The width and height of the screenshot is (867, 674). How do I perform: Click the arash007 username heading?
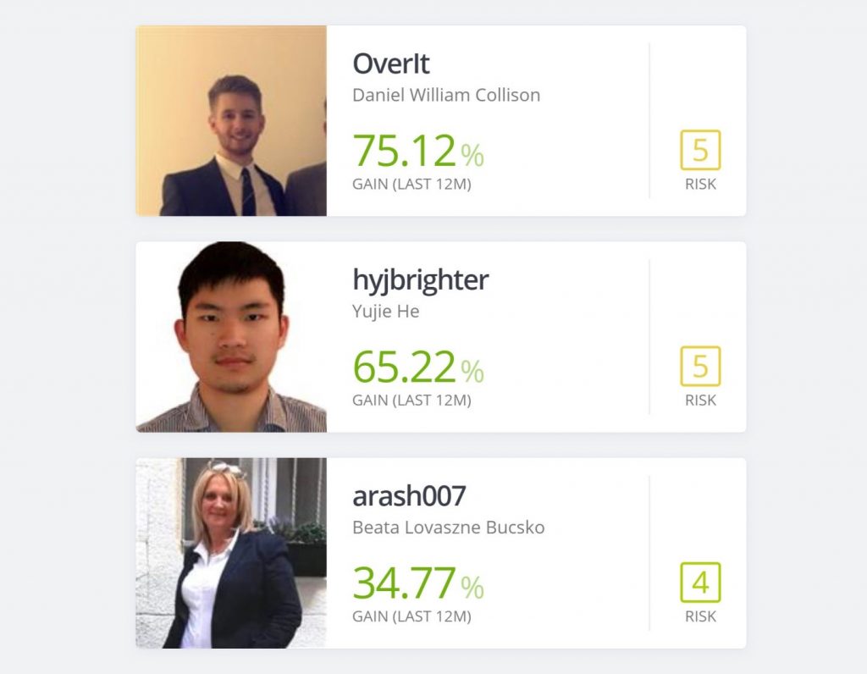(x=409, y=496)
